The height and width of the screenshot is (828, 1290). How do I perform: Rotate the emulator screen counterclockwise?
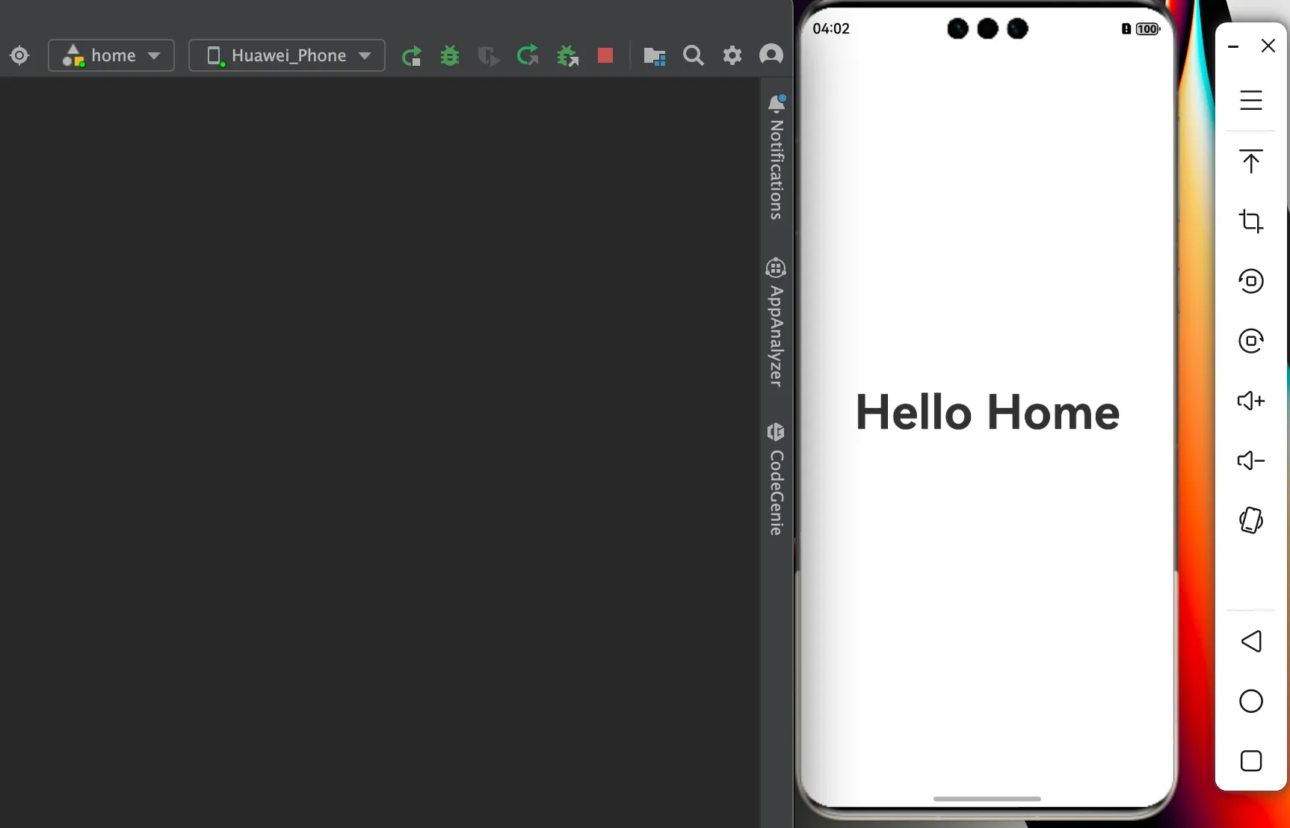[x=1251, y=281]
